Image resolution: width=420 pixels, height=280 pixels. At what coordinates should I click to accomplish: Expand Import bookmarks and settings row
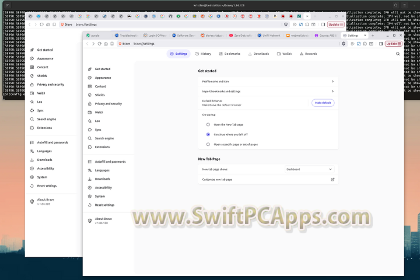coord(268,92)
